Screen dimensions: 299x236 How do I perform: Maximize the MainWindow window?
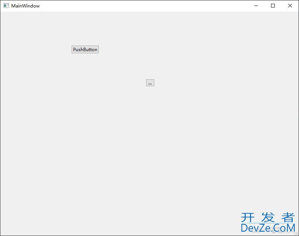tap(273, 6)
